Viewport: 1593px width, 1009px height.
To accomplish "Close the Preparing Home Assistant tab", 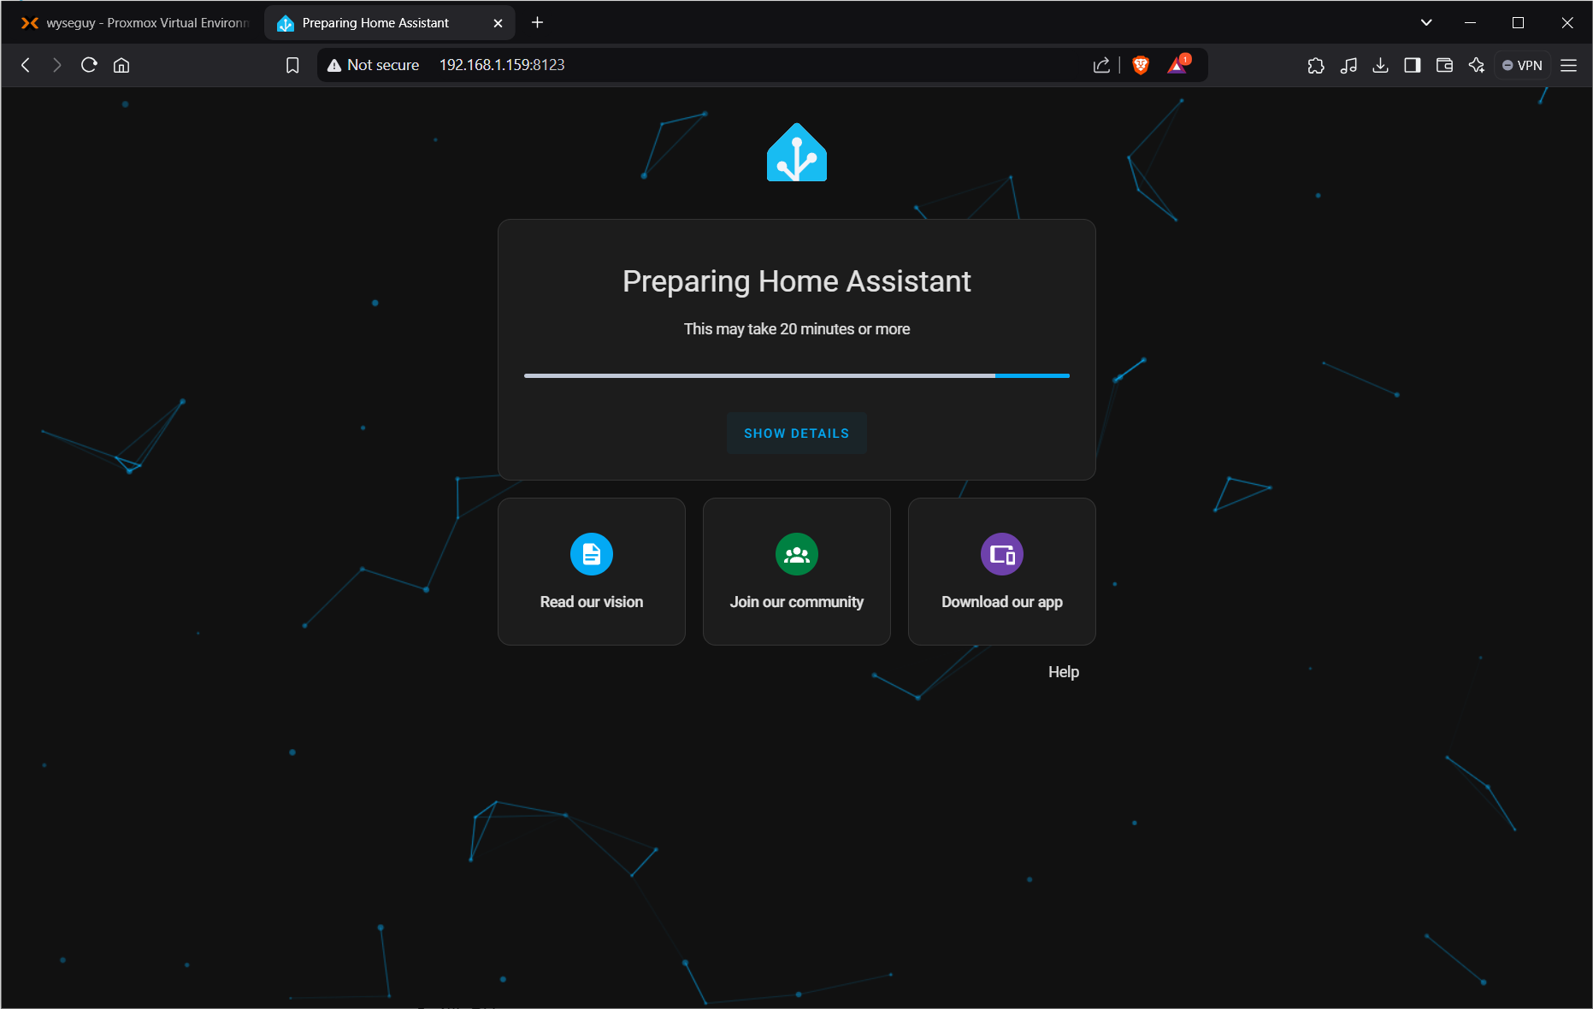I will [x=498, y=23].
